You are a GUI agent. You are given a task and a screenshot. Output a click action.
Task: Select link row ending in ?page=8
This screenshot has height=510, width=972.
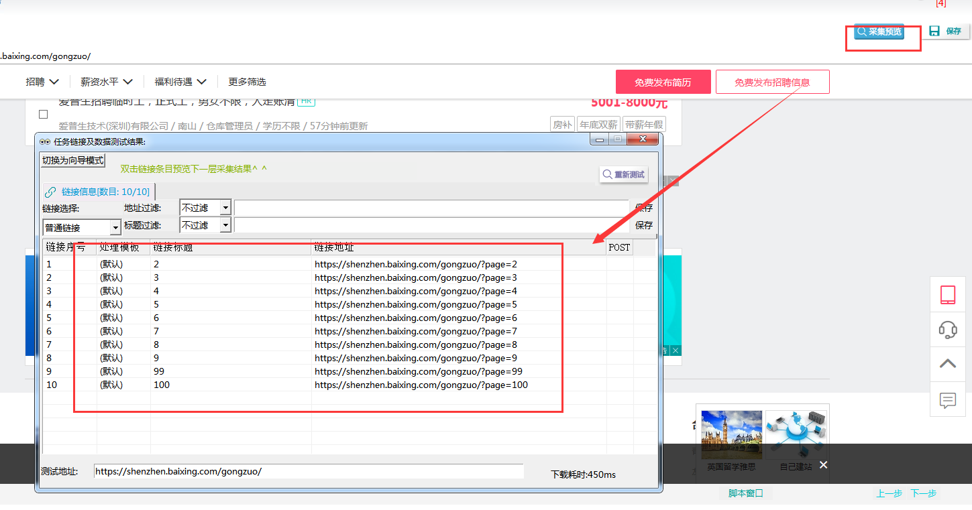tap(349, 344)
